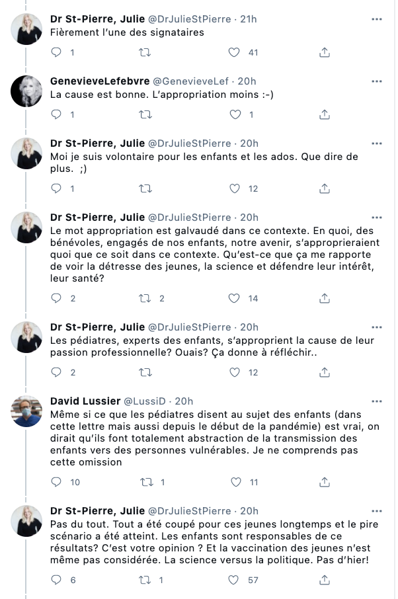Retweet the "Le mot appropriation" tweet with 2 retweets
The height and width of the screenshot is (599, 398).
pyautogui.click(x=145, y=298)
